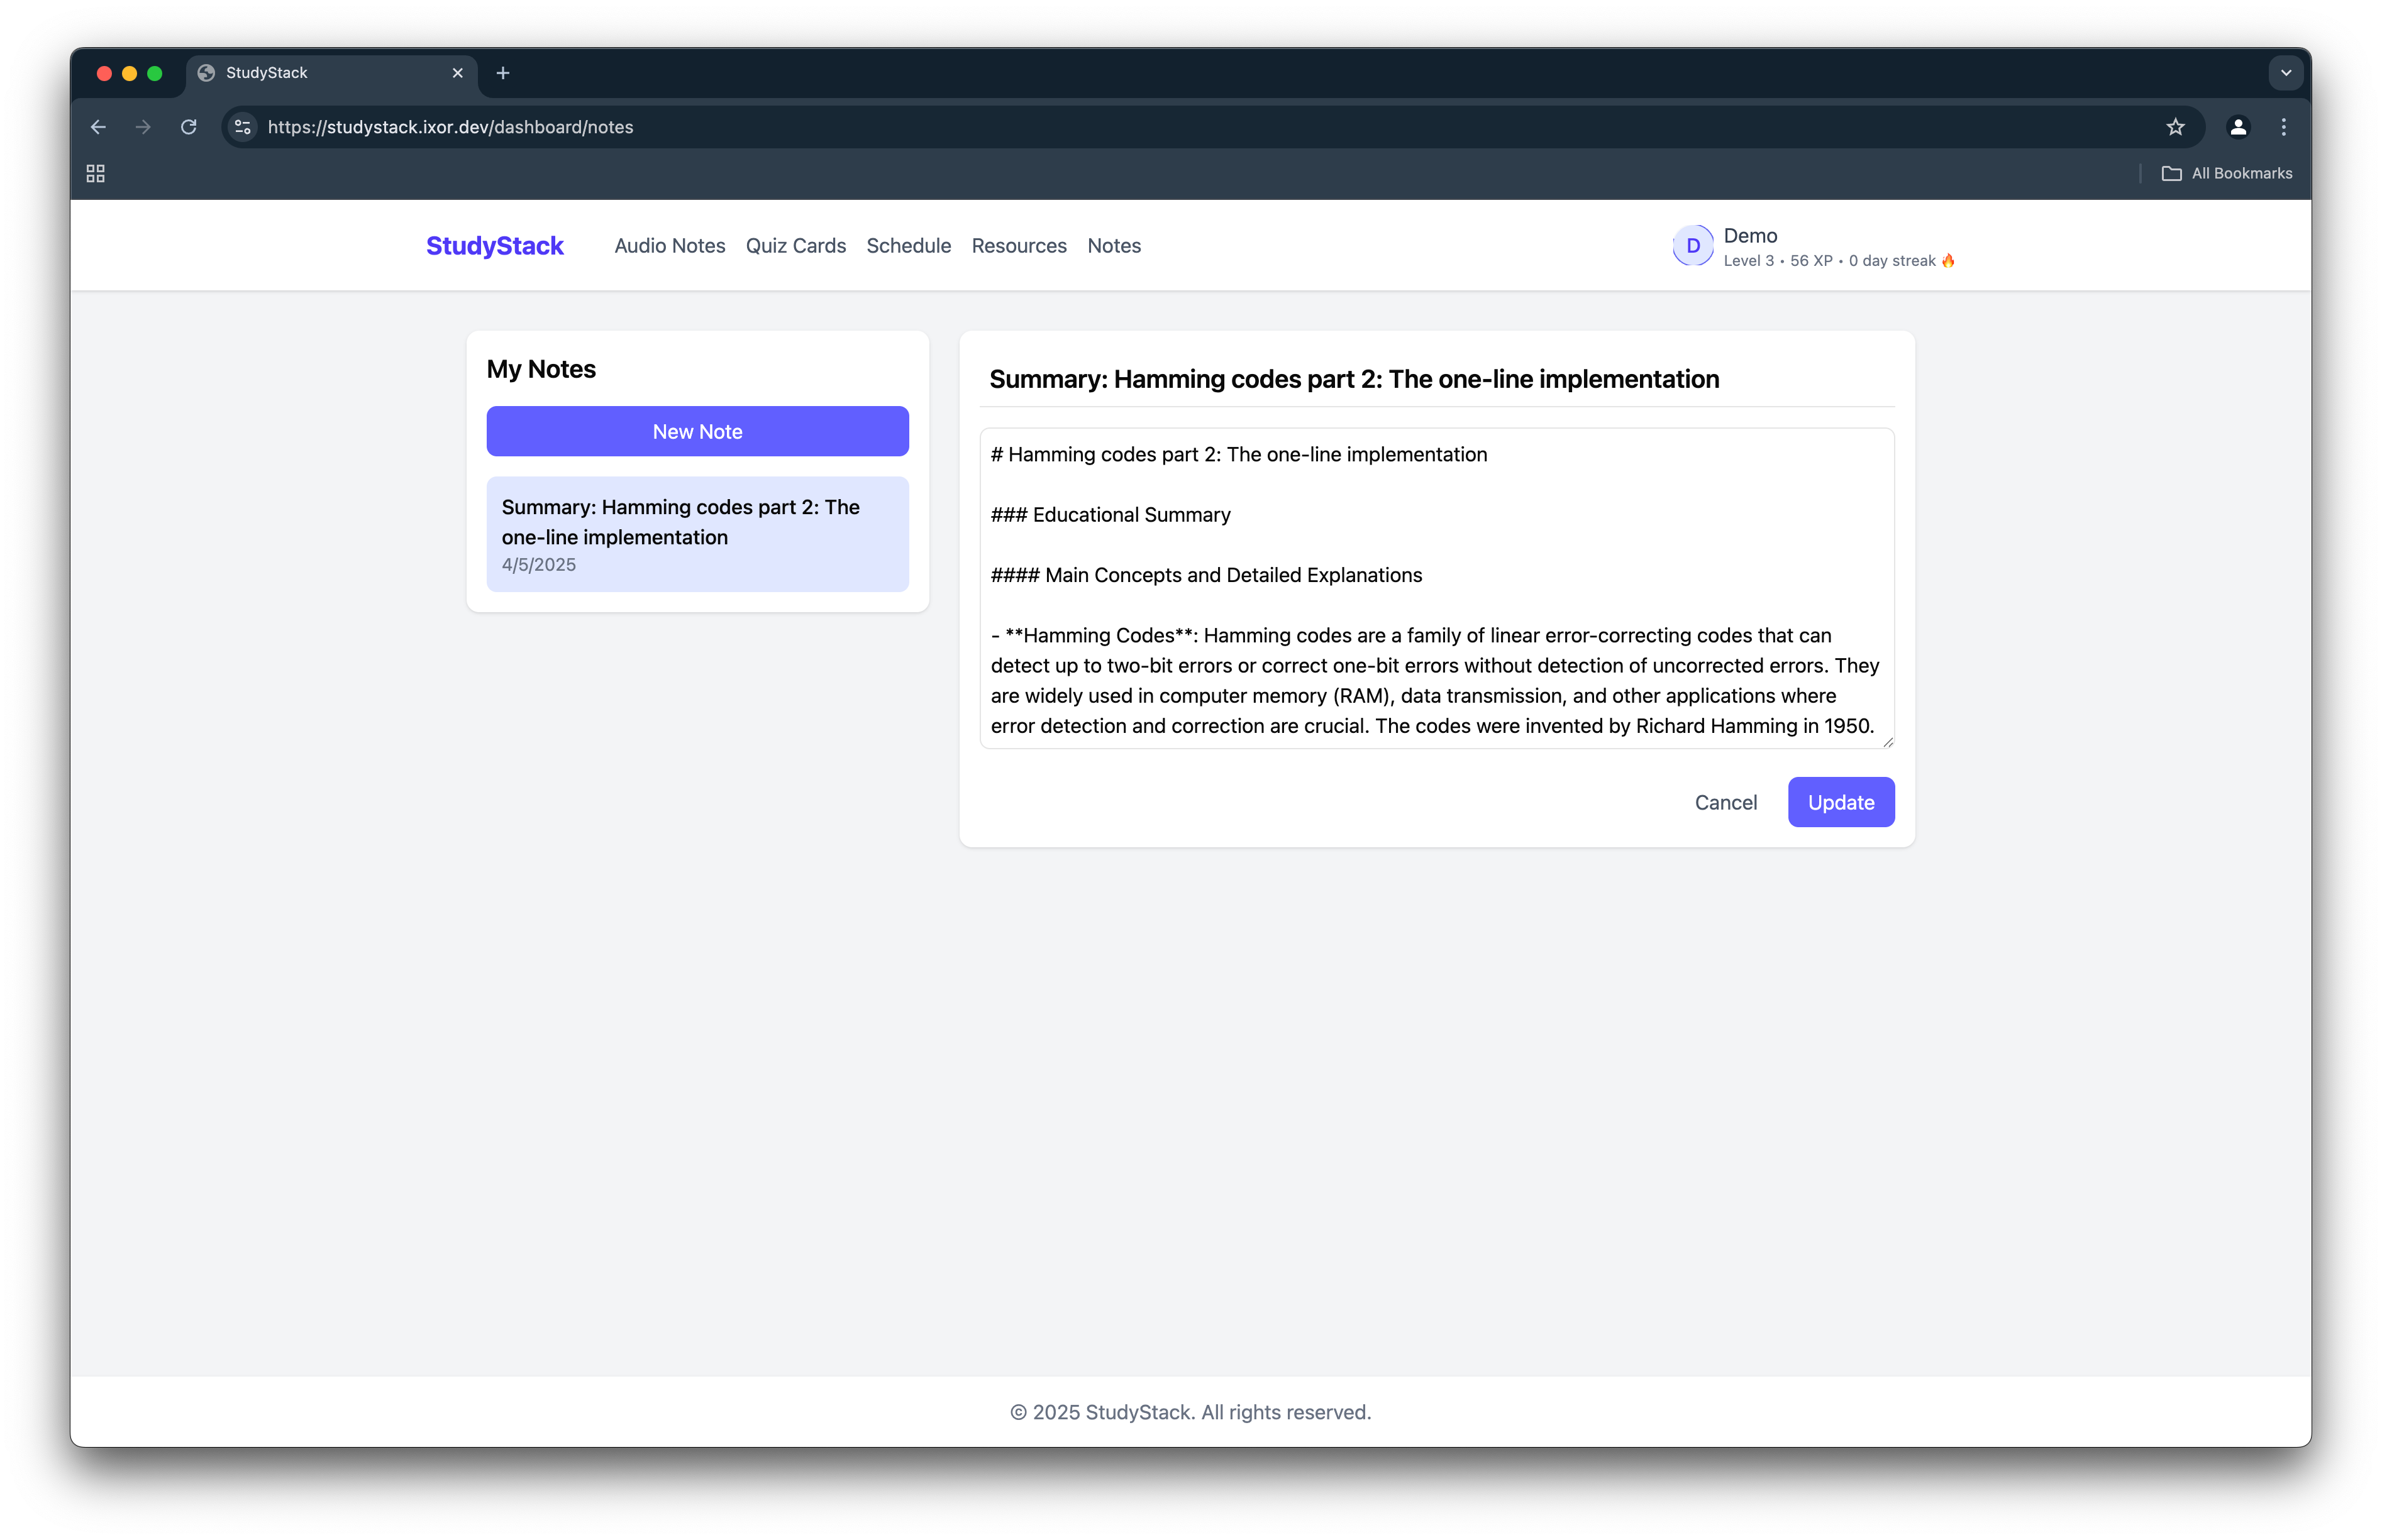The width and height of the screenshot is (2382, 1540).
Task: Select the Hamming codes summary note
Action: (x=697, y=534)
